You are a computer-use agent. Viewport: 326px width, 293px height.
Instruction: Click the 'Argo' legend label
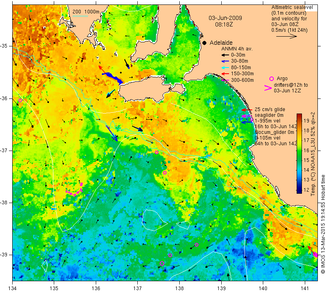(282, 79)
